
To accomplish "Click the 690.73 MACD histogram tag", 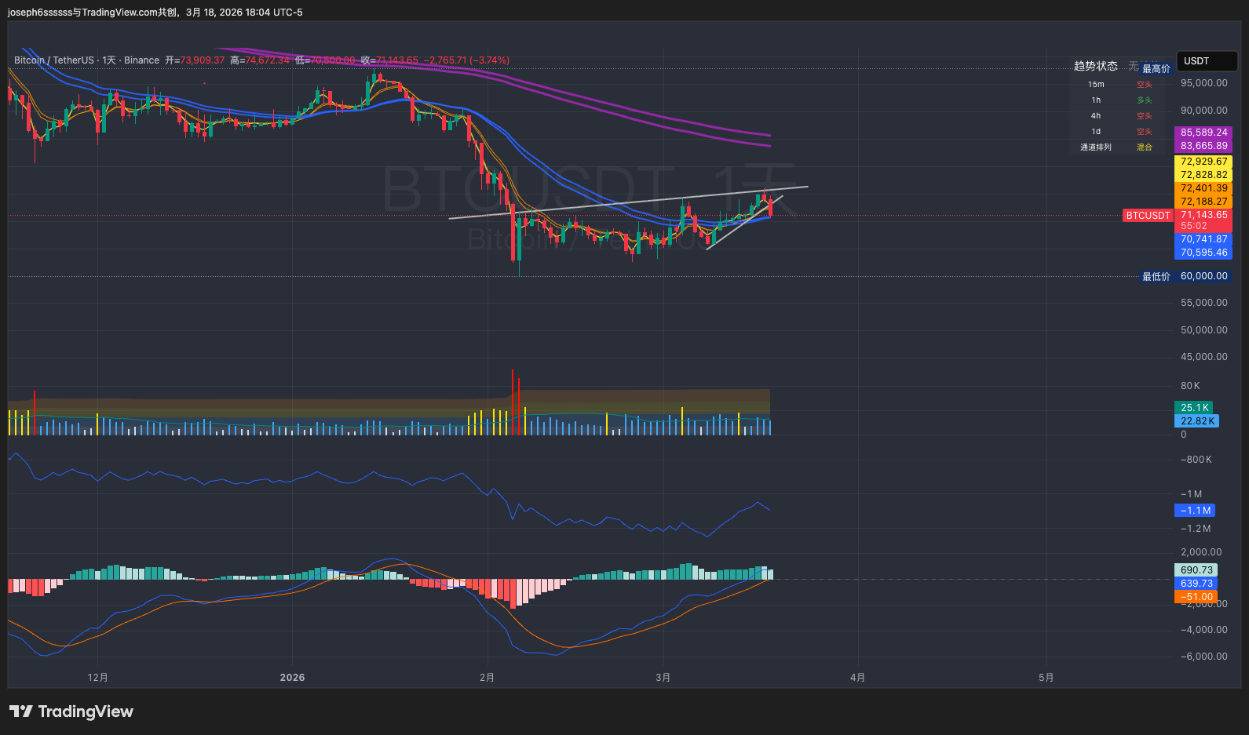I will pos(1196,570).
